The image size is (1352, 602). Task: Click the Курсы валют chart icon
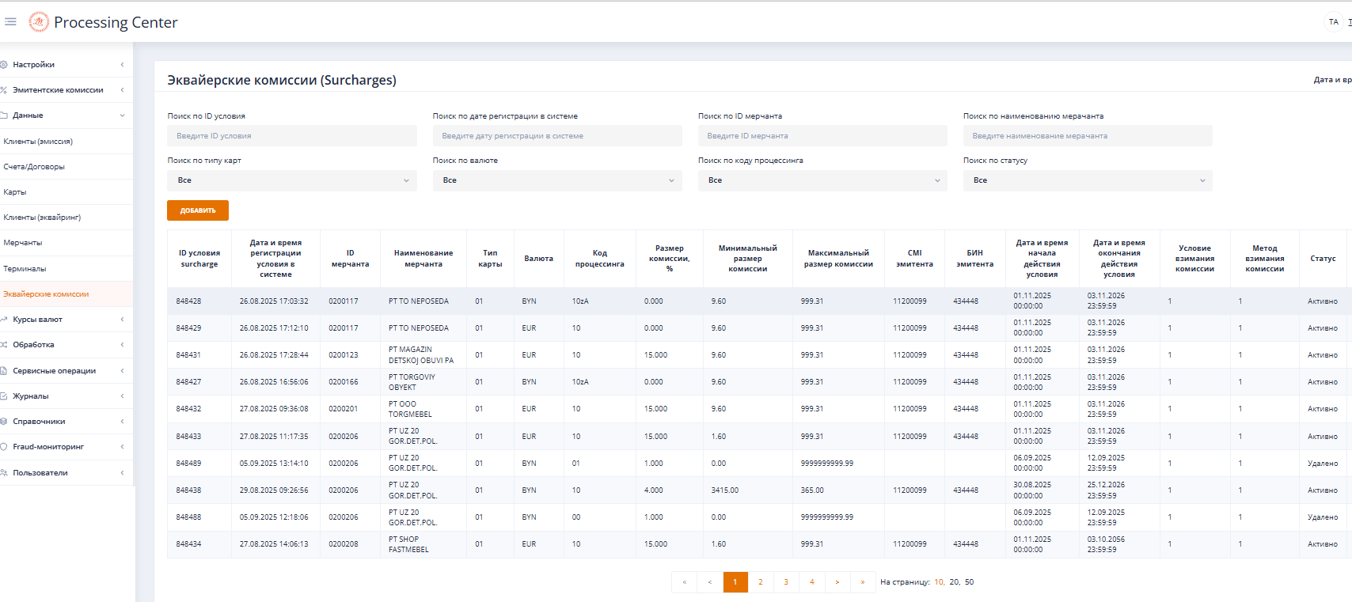coord(4,320)
